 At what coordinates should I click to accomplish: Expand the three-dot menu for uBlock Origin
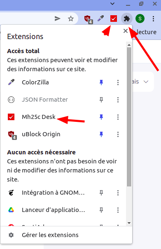click(118, 134)
